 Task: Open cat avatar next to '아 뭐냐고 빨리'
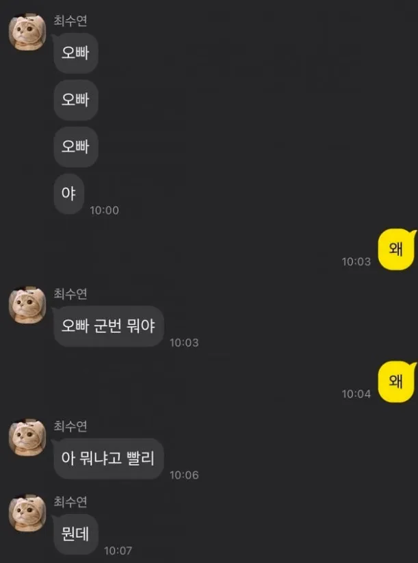(x=27, y=437)
